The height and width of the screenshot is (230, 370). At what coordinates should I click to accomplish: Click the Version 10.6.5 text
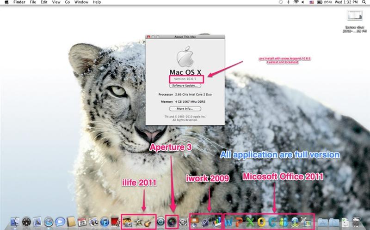point(185,79)
